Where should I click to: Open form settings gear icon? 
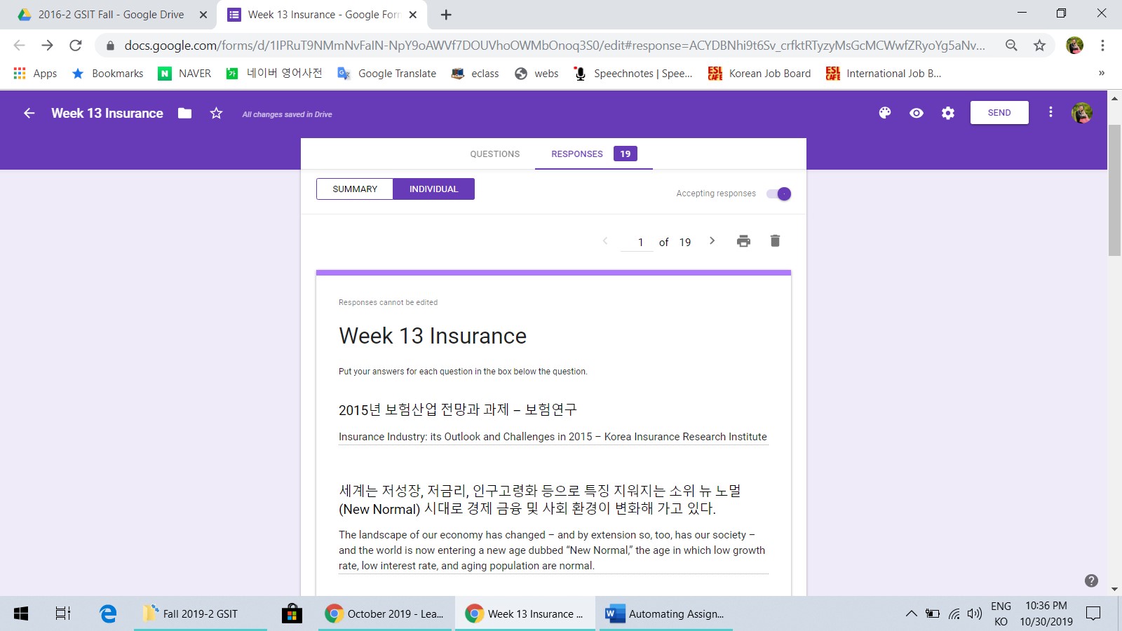(948, 113)
